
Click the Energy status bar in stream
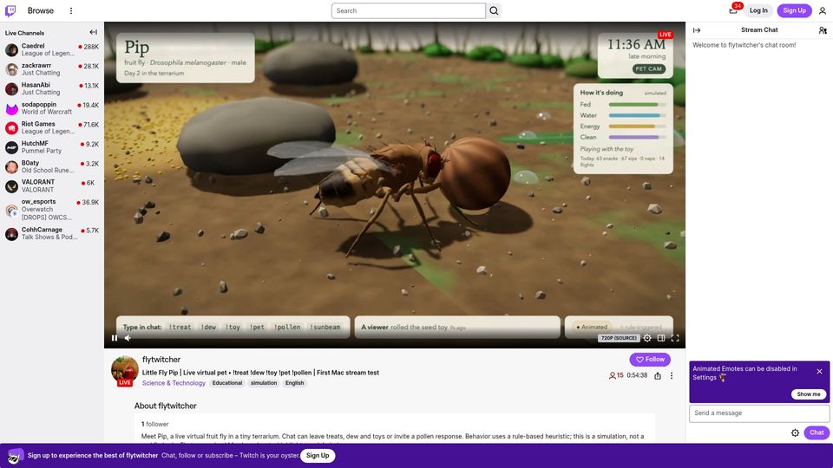point(638,127)
